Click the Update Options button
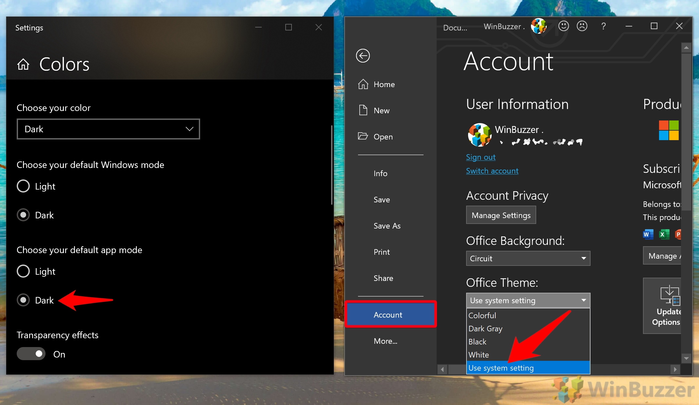Viewport: 699px width, 405px height. pyautogui.click(x=662, y=306)
